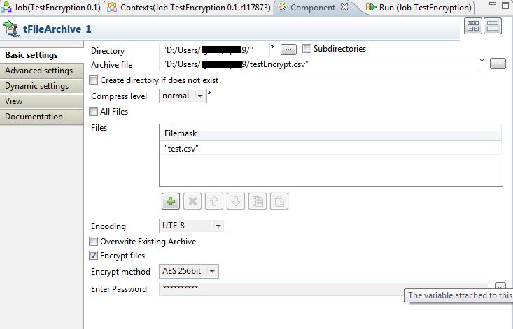Select Basic settings section

[x=41, y=55]
